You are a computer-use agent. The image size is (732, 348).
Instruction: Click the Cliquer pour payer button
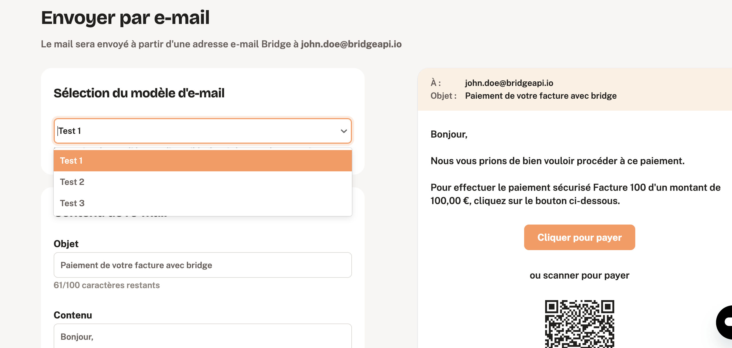click(579, 237)
